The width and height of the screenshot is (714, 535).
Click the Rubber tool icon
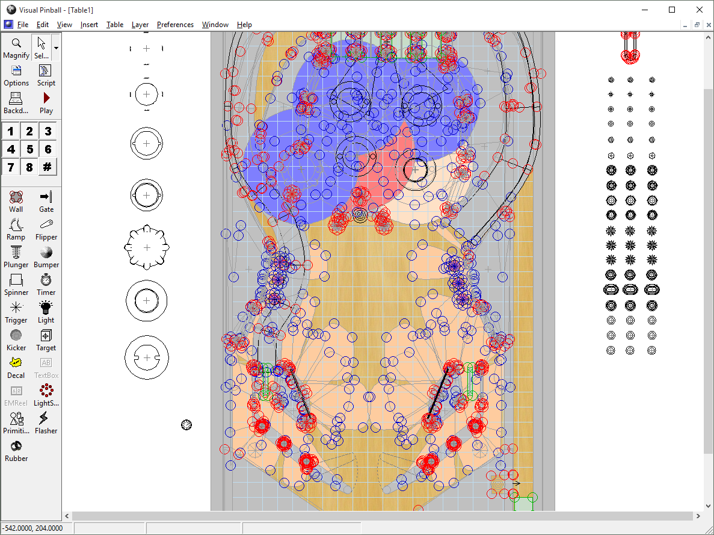[x=16, y=451]
